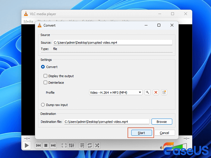Stop playback in VLC
This screenshot has height=158, width=211.
pyautogui.click(x=46, y=145)
